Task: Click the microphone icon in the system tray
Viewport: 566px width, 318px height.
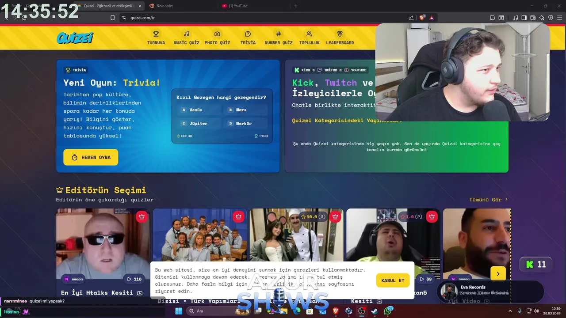Action: (x=520, y=311)
